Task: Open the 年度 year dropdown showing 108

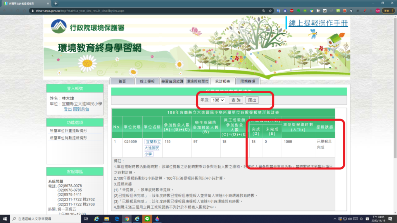Action: [218, 100]
